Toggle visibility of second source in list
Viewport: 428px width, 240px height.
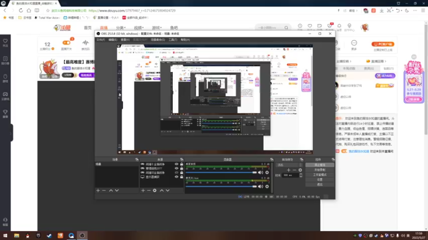tap(177, 169)
